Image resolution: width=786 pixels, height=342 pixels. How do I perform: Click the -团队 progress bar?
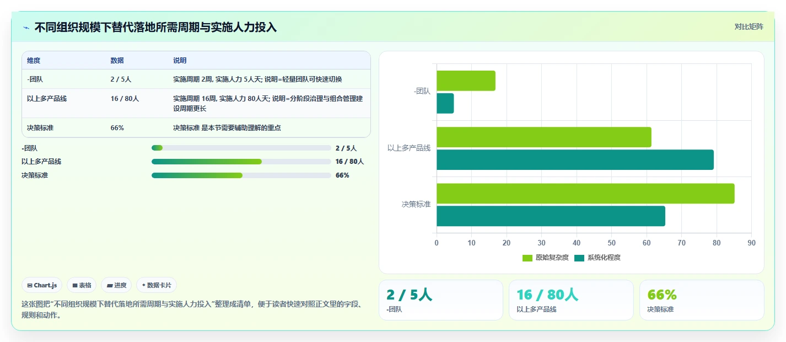pos(241,148)
